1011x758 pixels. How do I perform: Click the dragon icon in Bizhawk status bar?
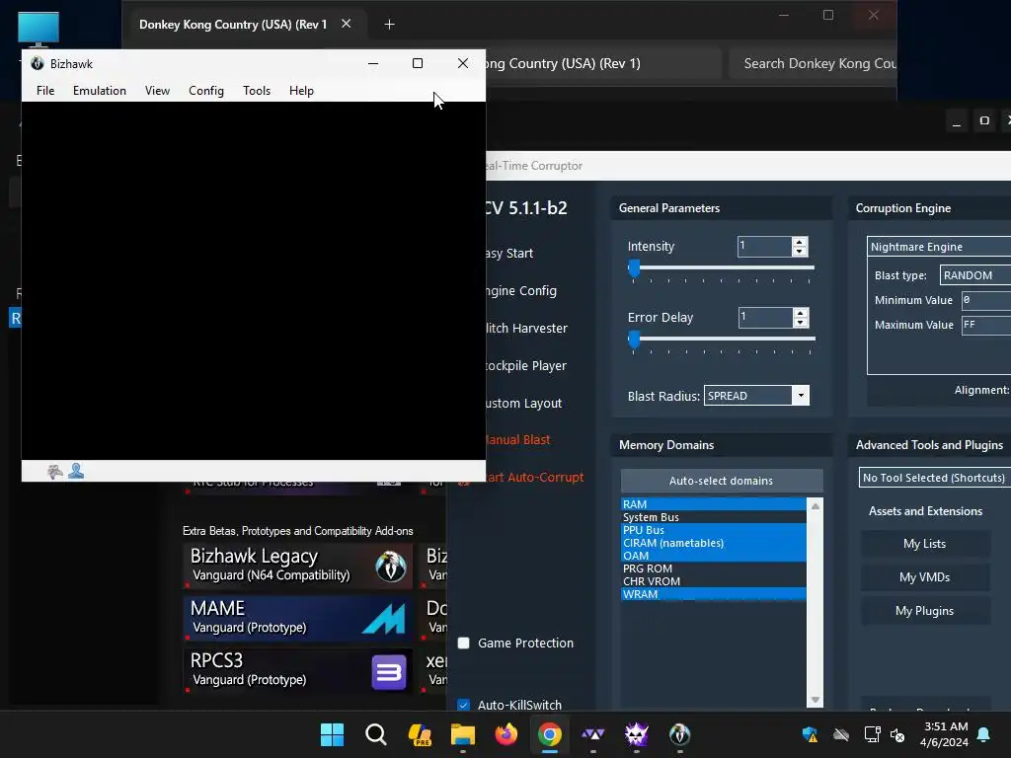point(55,471)
